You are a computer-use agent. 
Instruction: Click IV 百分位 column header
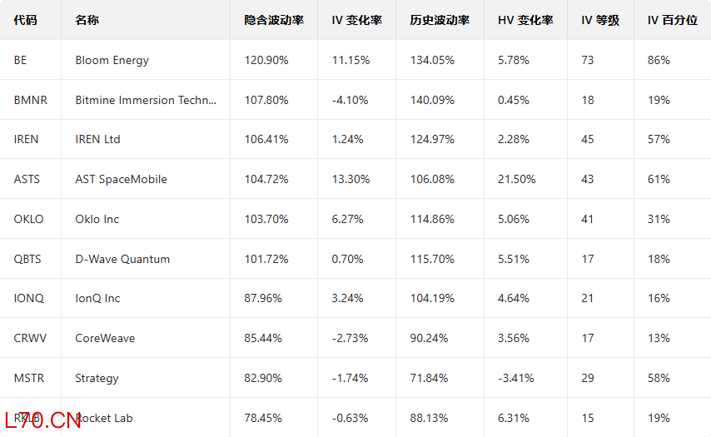673,21
